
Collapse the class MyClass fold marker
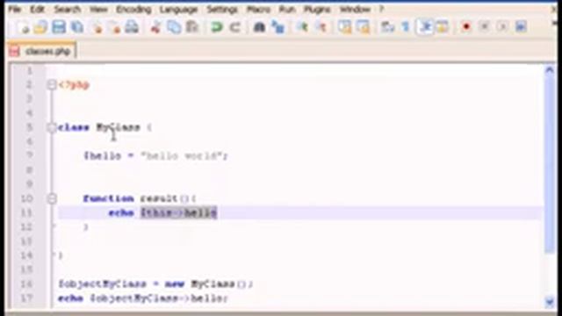pos(52,127)
